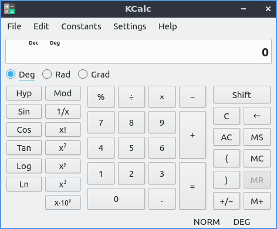The width and height of the screenshot is (277, 229).
Task: Open the File menu
Action: [x=14, y=26]
